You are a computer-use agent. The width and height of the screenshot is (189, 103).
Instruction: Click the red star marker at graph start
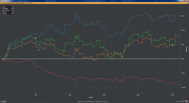[x=5, y=61]
